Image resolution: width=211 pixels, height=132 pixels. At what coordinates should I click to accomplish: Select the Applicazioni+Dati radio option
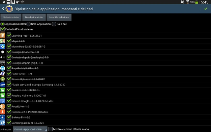point(3,24)
